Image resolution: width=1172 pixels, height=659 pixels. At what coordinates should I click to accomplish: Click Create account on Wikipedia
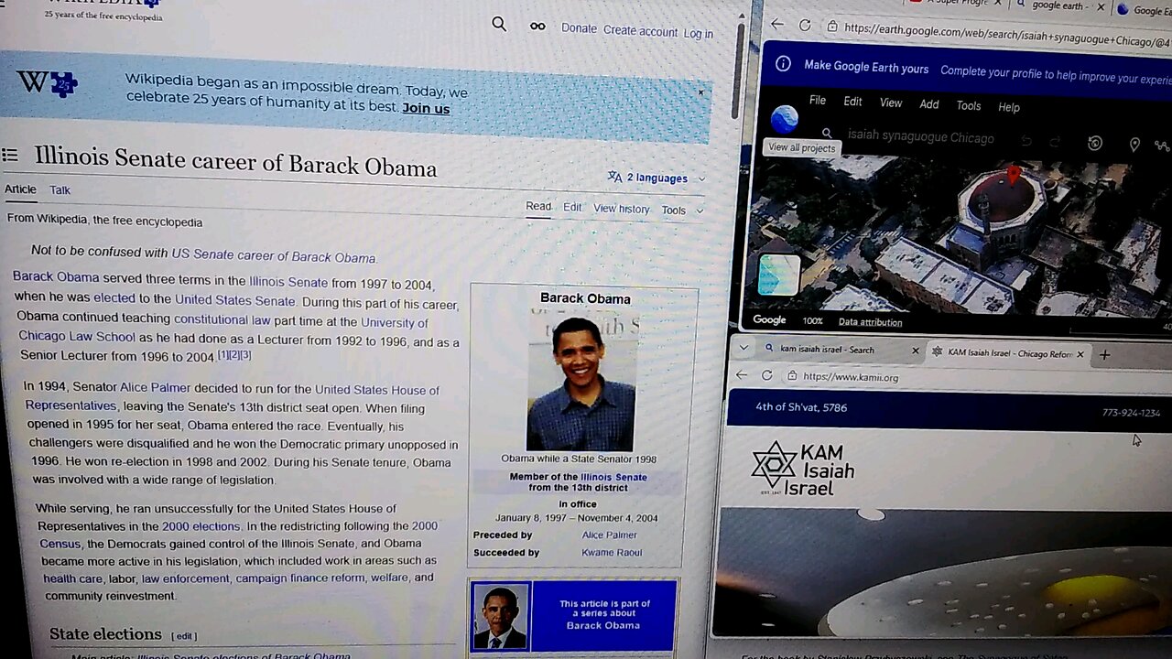[640, 30]
